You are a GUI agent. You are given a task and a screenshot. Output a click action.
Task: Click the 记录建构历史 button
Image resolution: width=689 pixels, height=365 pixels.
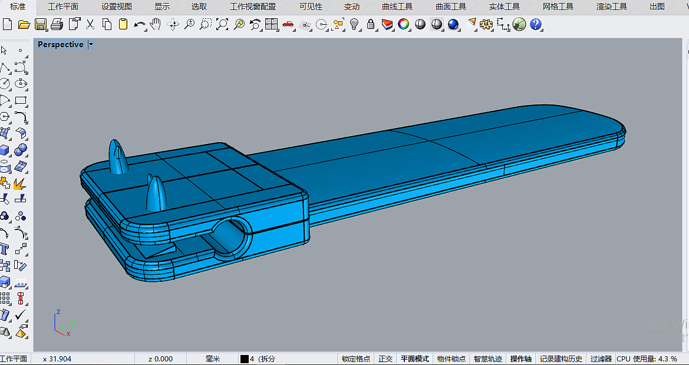tap(561, 359)
